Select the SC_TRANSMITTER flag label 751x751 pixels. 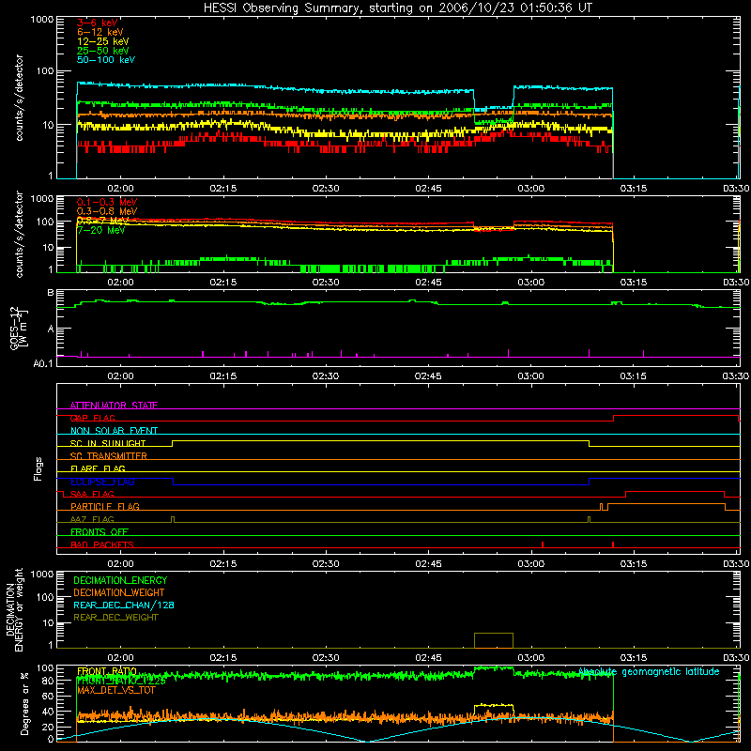point(109,456)
